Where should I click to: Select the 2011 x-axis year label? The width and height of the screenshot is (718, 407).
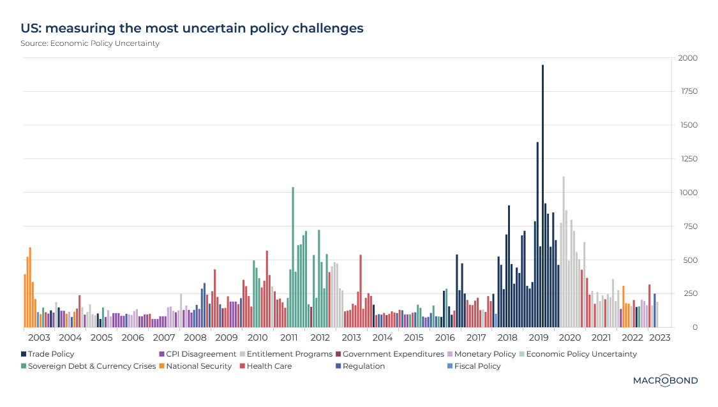[289, 338]
